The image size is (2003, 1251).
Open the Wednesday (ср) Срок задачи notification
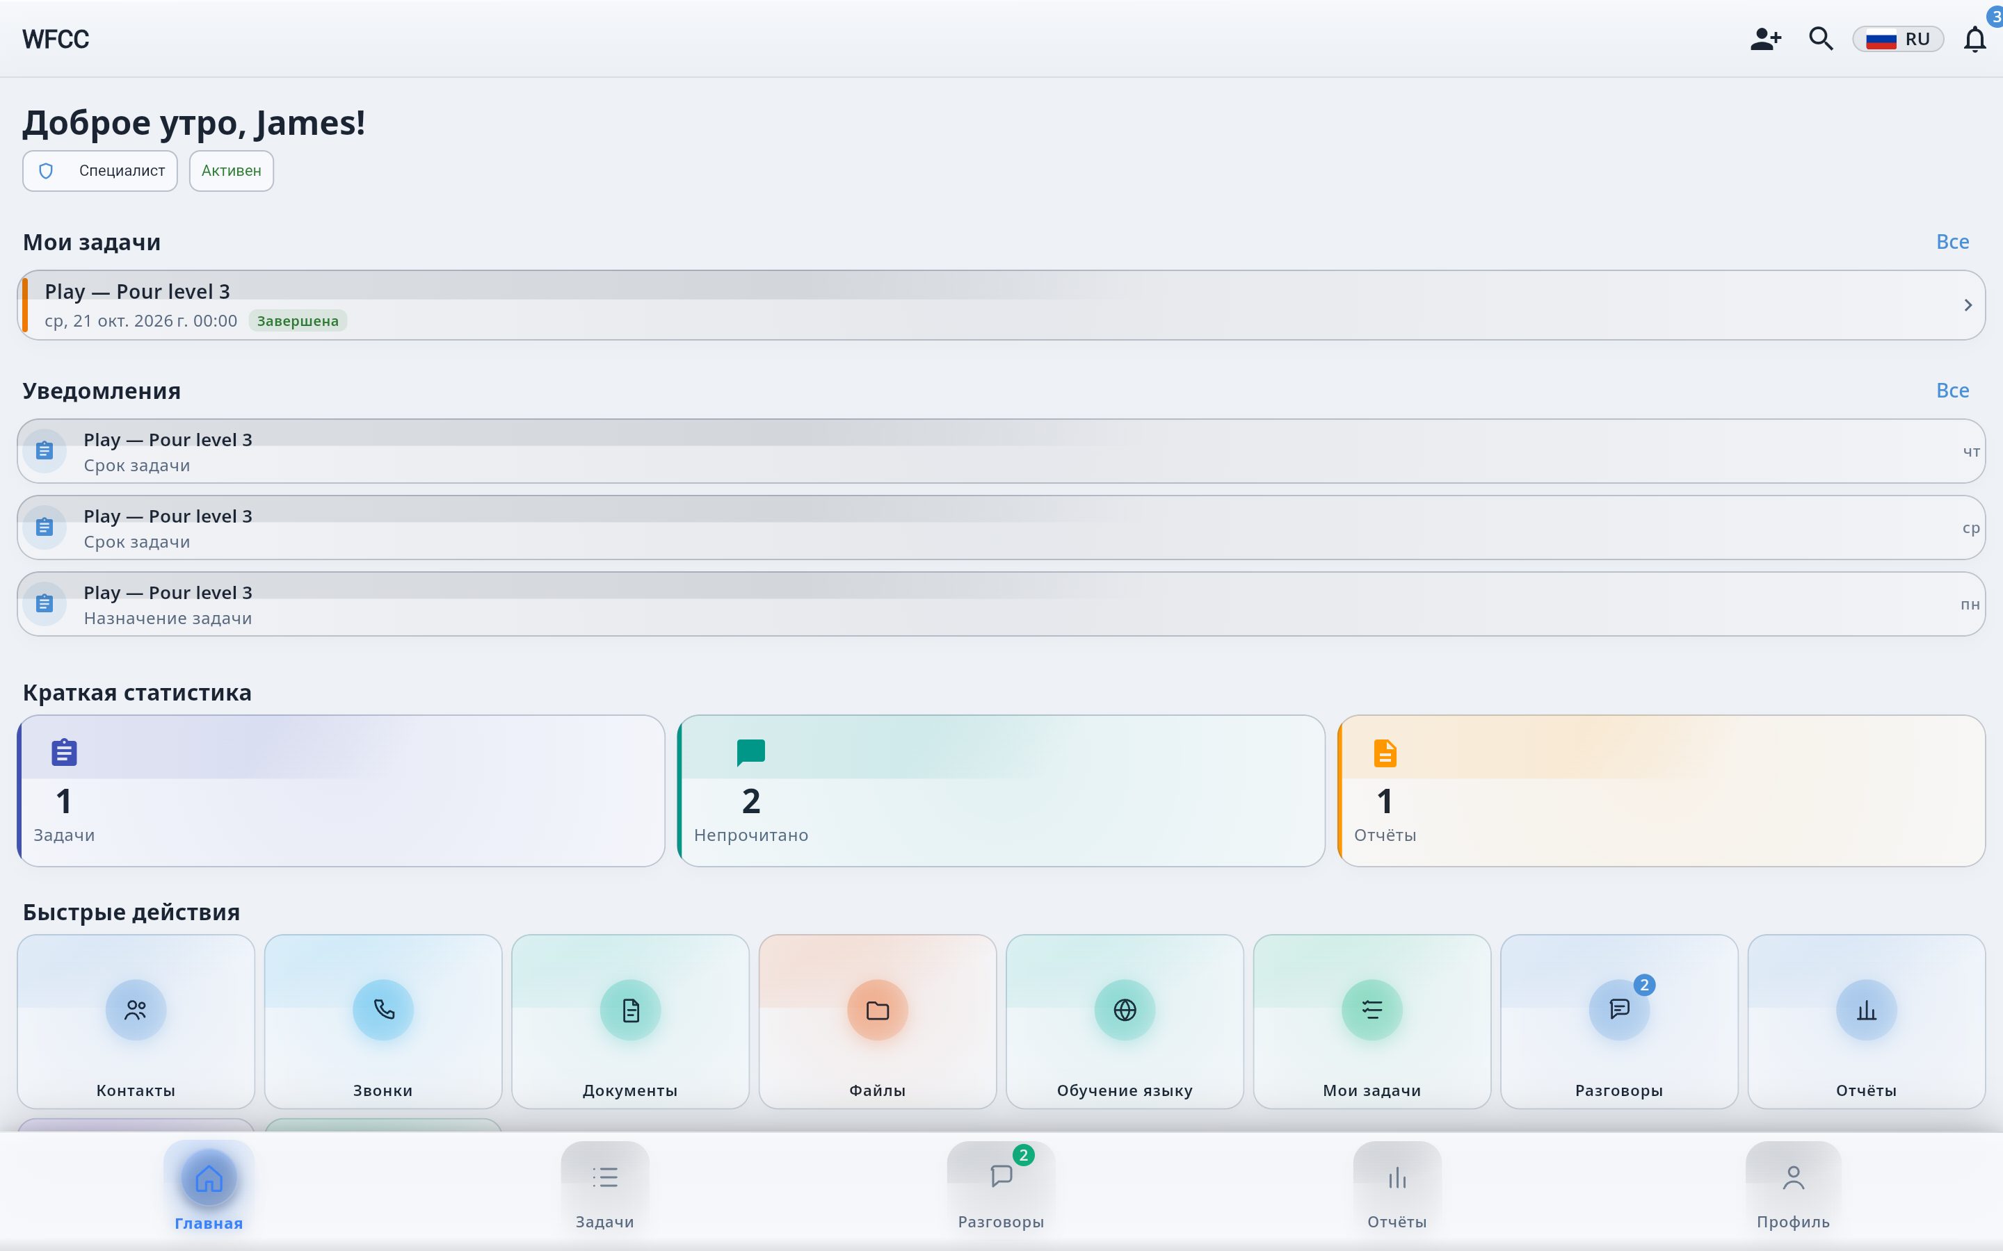point(1001,528)
